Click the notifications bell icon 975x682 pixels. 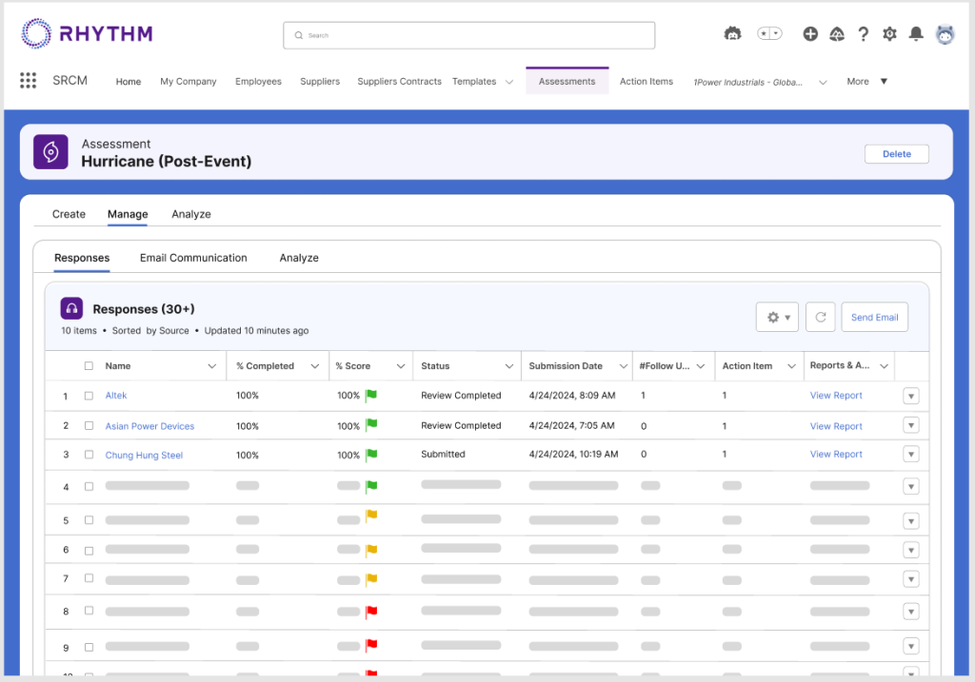pyautogui.click(x=916, y=34)
